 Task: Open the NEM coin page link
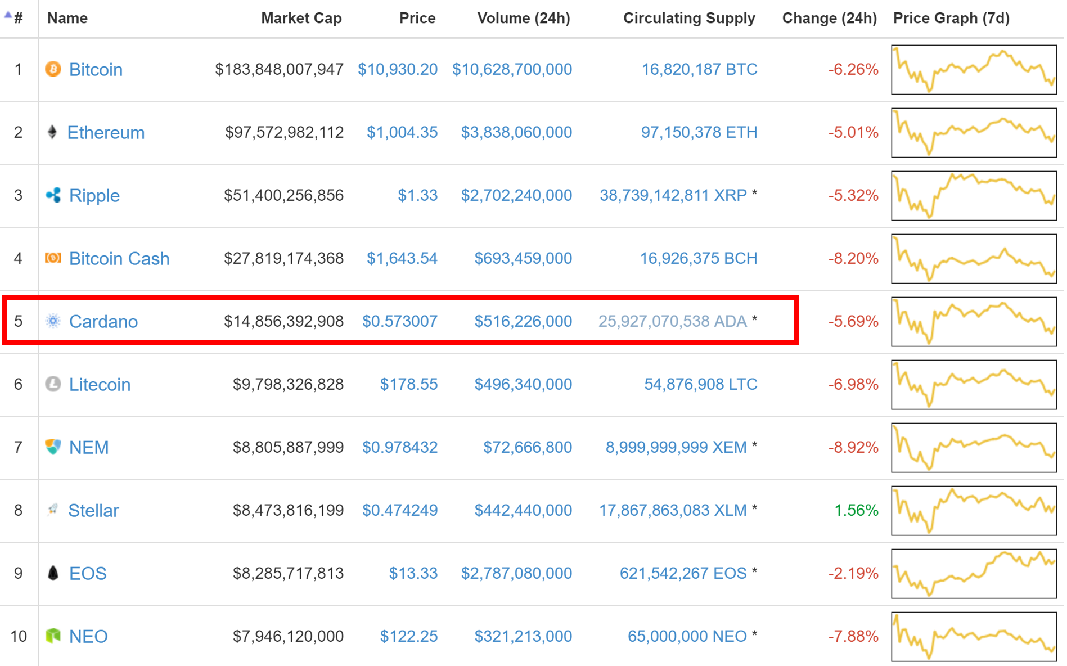click(89, 447)
